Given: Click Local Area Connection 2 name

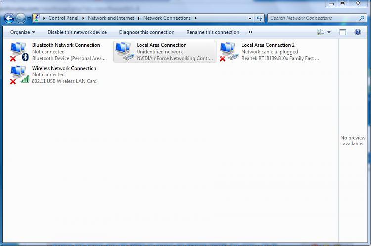Looking at the screenshot, I should point(268,45).
